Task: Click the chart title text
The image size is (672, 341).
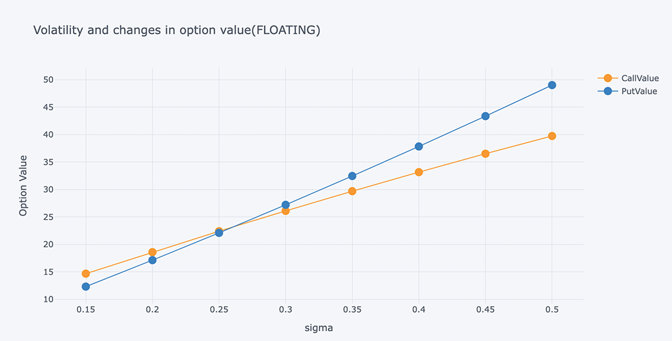Action: point(177,30)
